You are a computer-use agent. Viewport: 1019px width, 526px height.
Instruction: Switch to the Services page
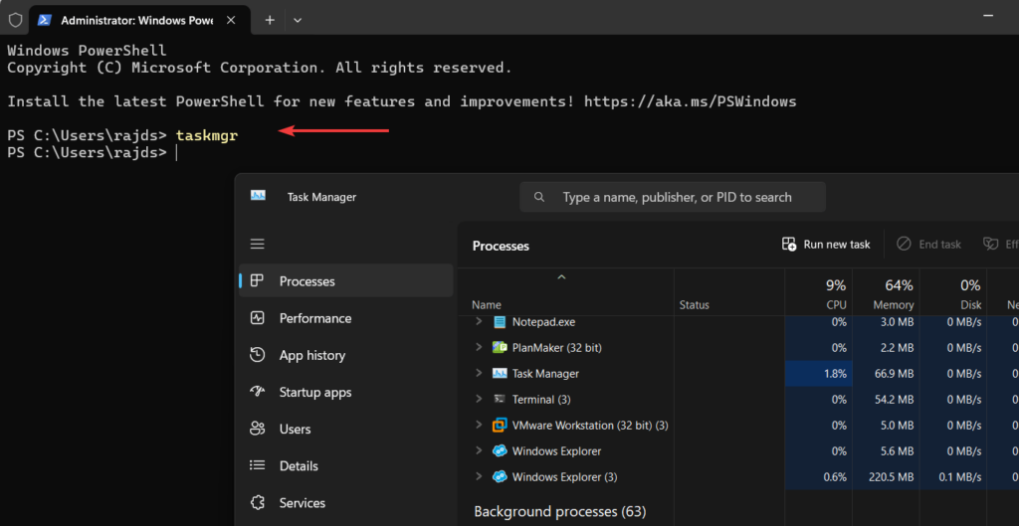click(303, 502)
